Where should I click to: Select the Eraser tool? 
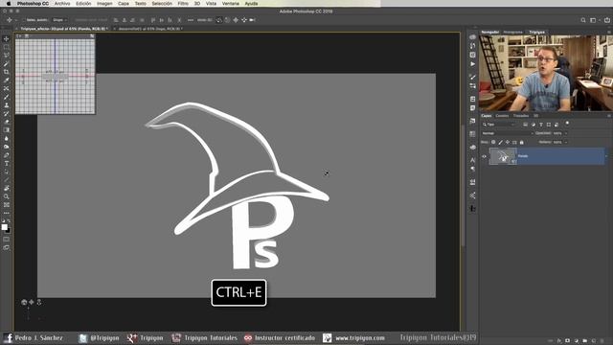coord(7,122)
